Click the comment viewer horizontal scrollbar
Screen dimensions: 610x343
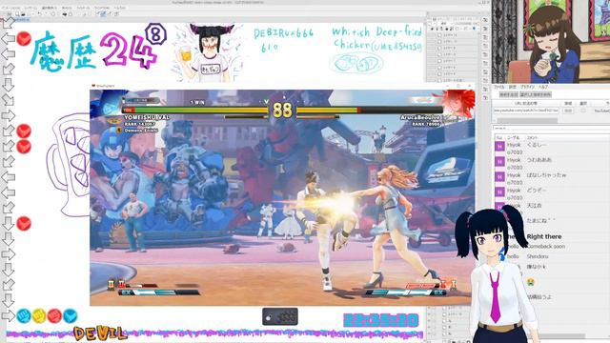coord(527,121)
